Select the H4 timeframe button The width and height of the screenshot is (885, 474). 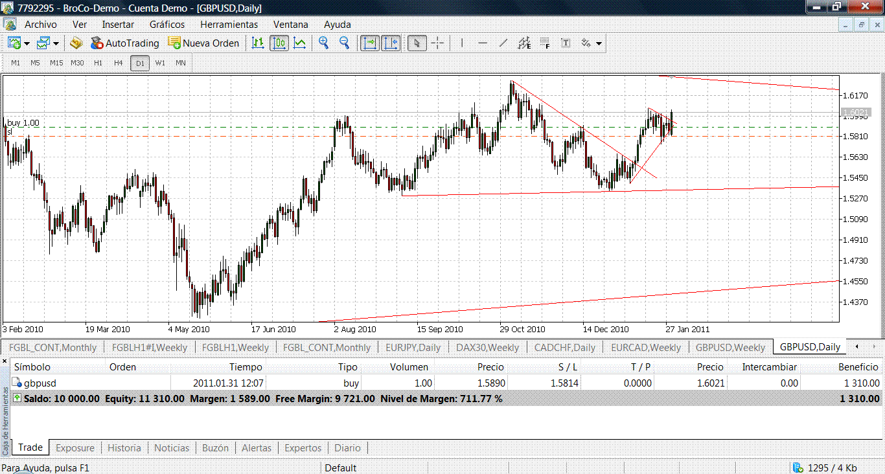[x=118, y=63]
